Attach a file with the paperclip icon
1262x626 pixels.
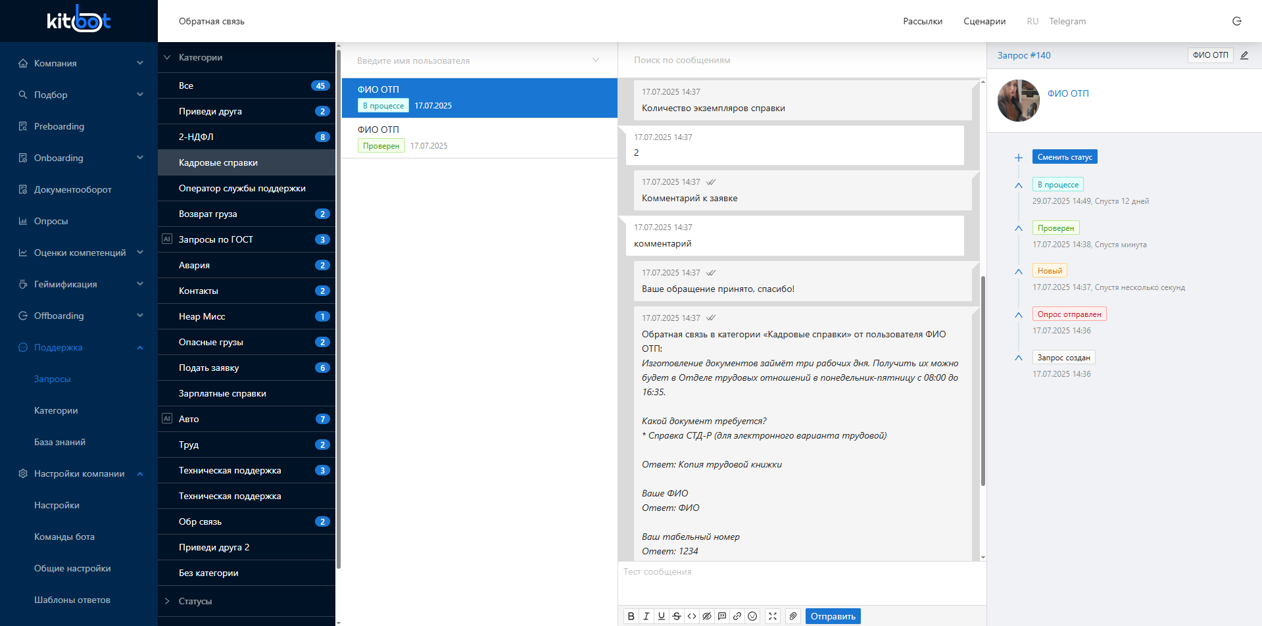click(x=793, y=616)
